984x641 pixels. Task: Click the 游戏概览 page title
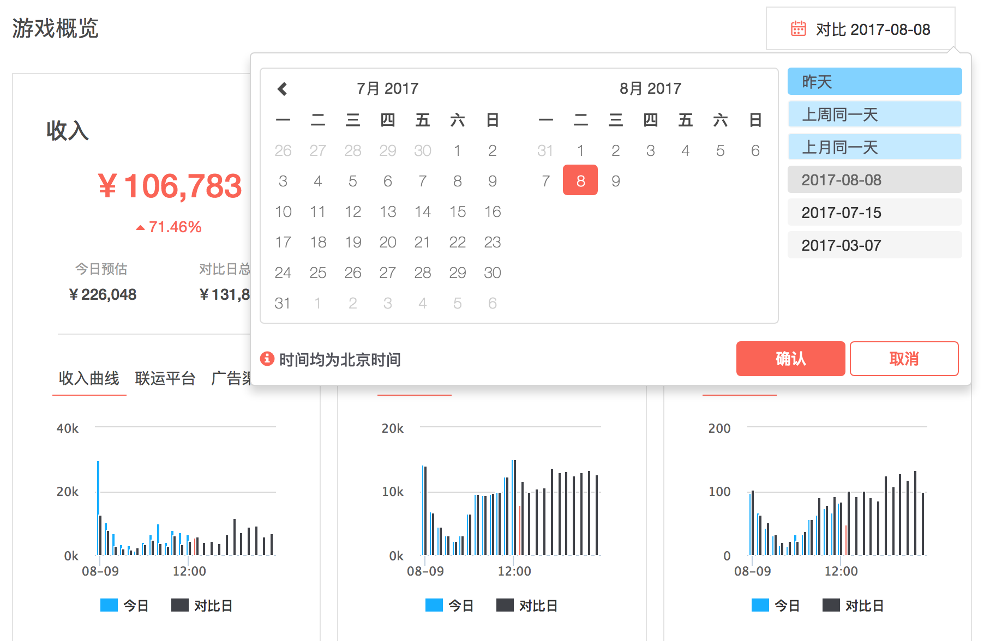55,28
